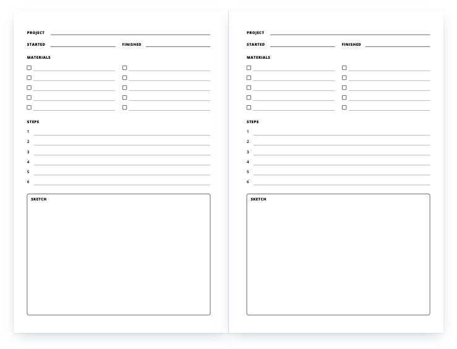Click step number 1 on right page

coord(248,132)
